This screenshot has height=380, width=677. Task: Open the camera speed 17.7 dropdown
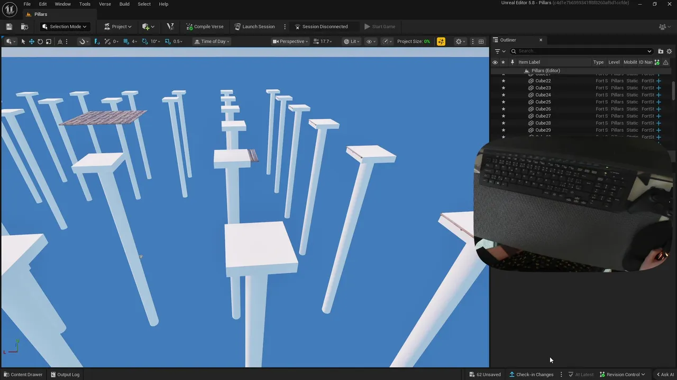tap(323, 41)
